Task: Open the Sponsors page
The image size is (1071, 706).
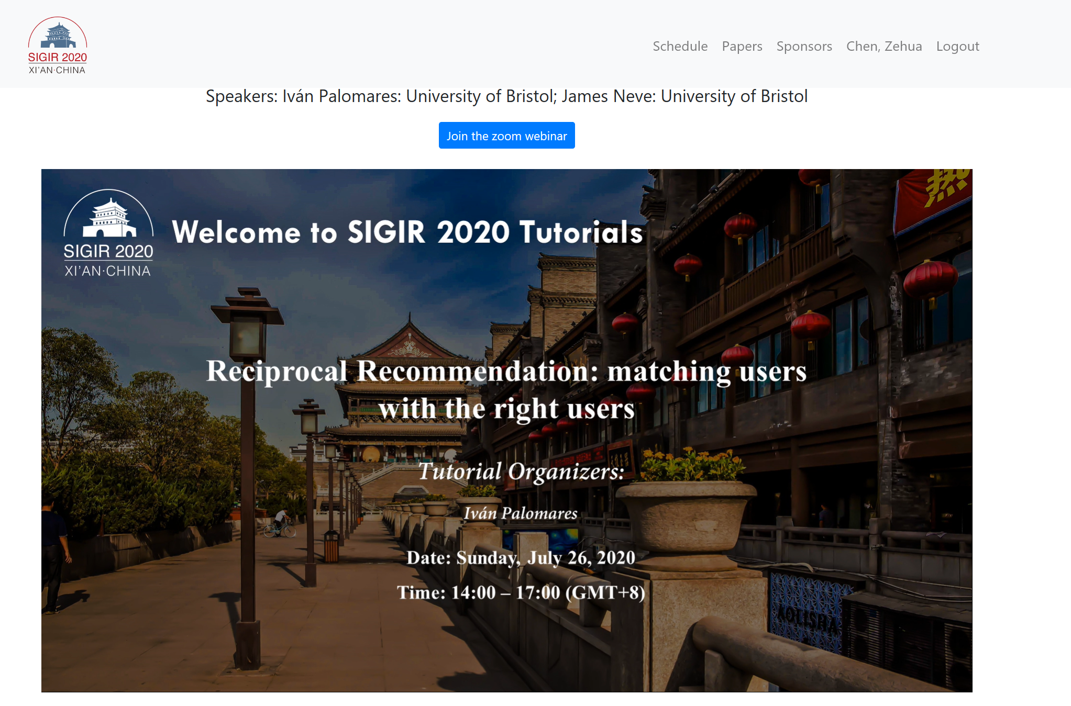Action: 804,46
